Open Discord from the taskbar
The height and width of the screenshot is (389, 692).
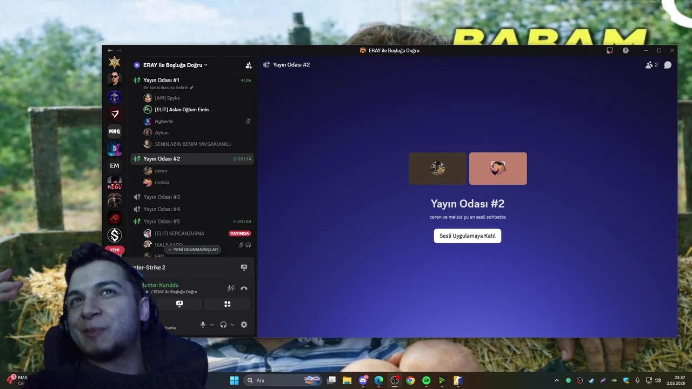(x=363, y=380)
